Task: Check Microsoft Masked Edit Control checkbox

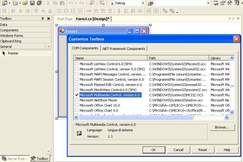Action: click(x=77, y=84)
